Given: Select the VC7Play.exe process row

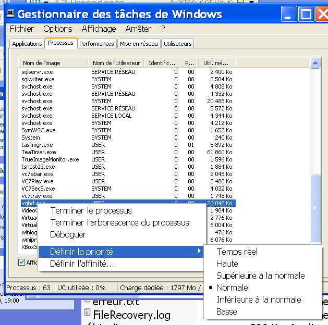Looking at the screenshot, I should [128, 181].
